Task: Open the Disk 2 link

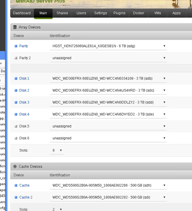Action: 24,90
